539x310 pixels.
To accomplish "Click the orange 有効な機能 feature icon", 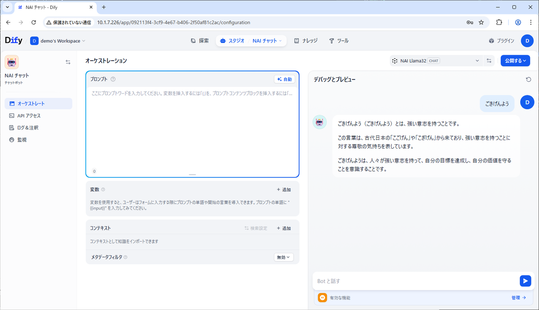I will point(322,297).
